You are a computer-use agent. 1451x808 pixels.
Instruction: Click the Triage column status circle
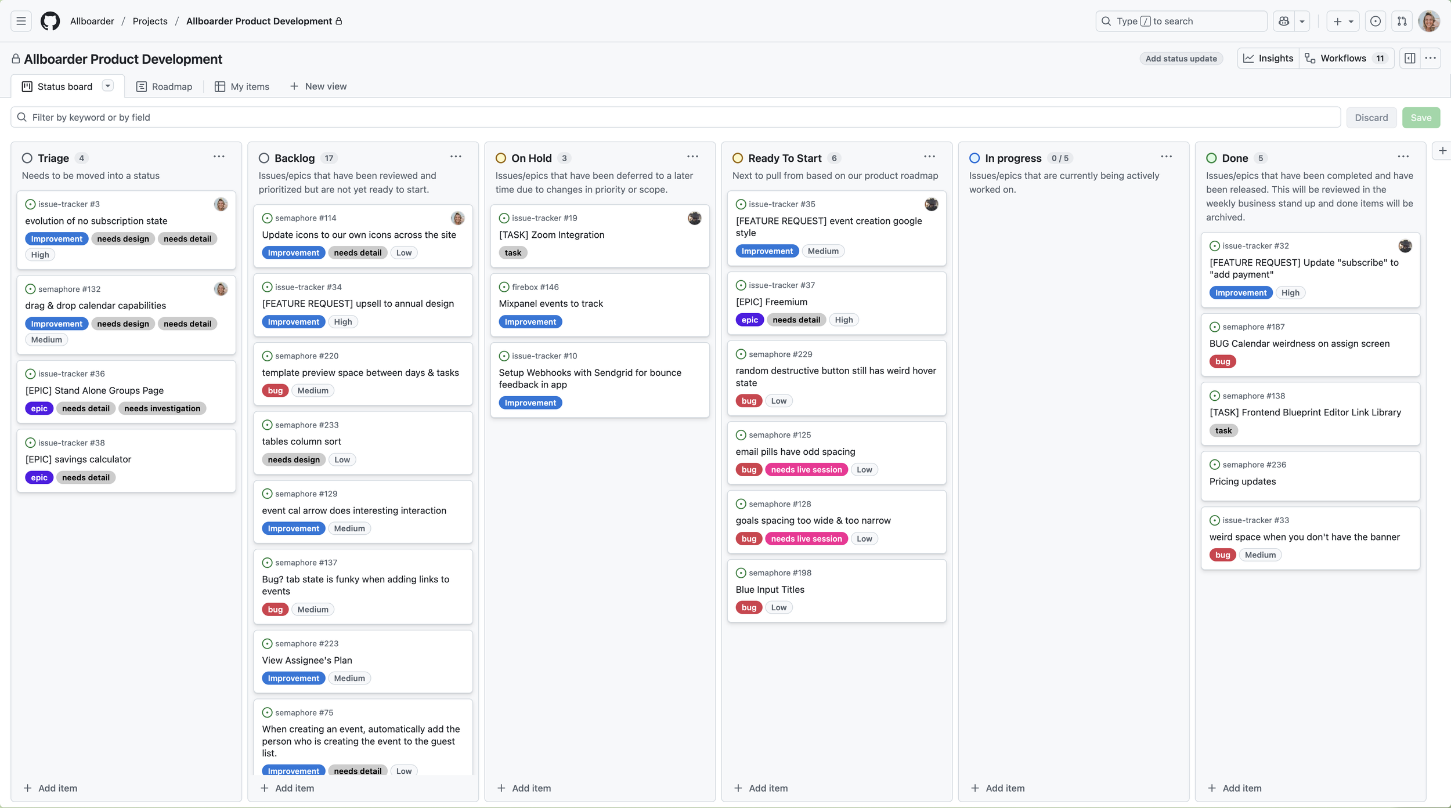27,158
